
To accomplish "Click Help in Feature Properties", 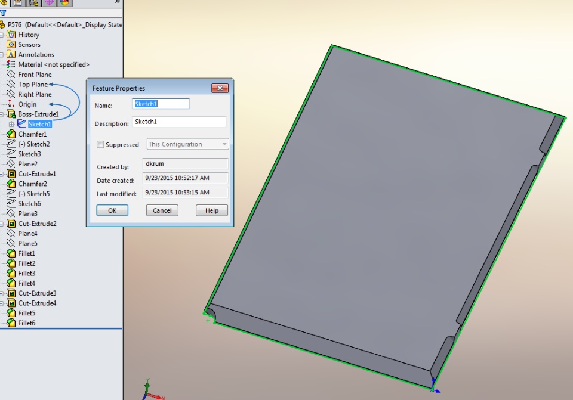I will point(212,210).
